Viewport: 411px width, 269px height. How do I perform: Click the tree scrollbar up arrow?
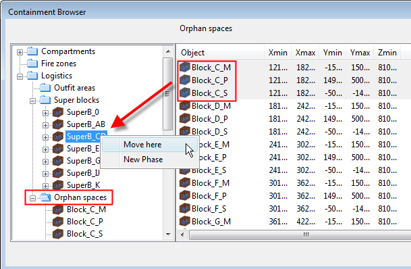[x=168, y=51]
